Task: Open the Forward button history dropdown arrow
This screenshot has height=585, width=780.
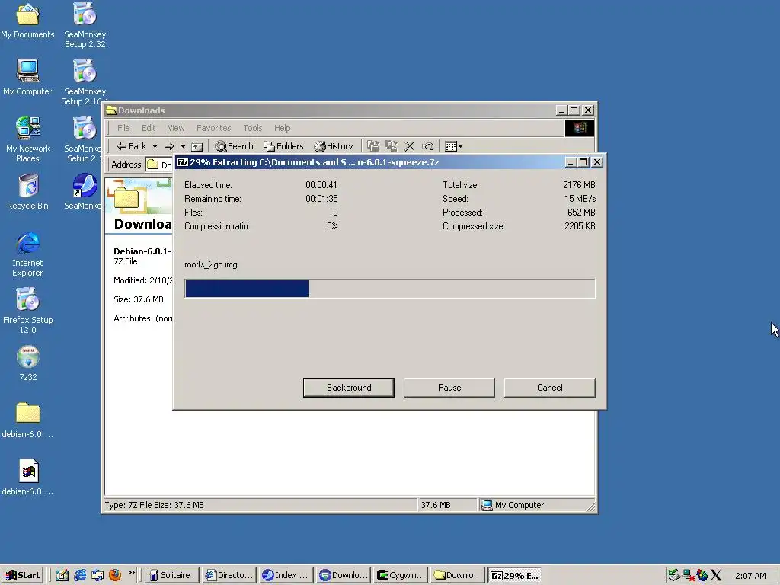Action: point(183,146)
